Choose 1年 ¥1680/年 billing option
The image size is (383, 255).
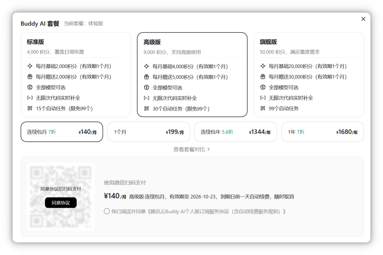tap(323, 132)
